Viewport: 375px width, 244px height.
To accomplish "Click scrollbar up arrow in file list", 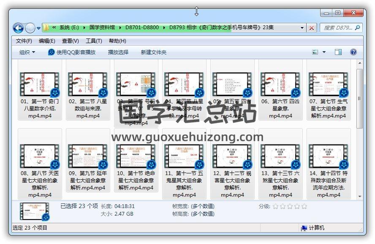I will click(360, 63).
